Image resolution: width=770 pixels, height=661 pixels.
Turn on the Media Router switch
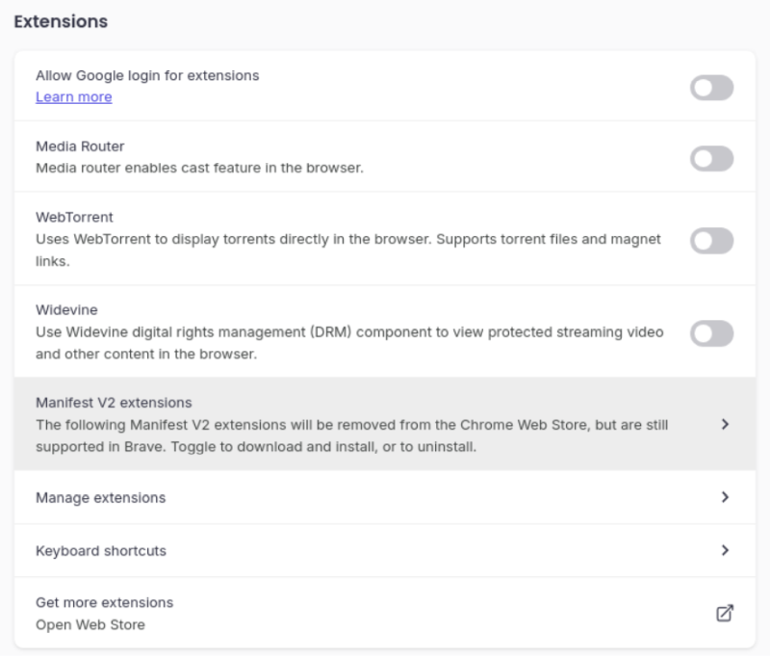[711, 159]
